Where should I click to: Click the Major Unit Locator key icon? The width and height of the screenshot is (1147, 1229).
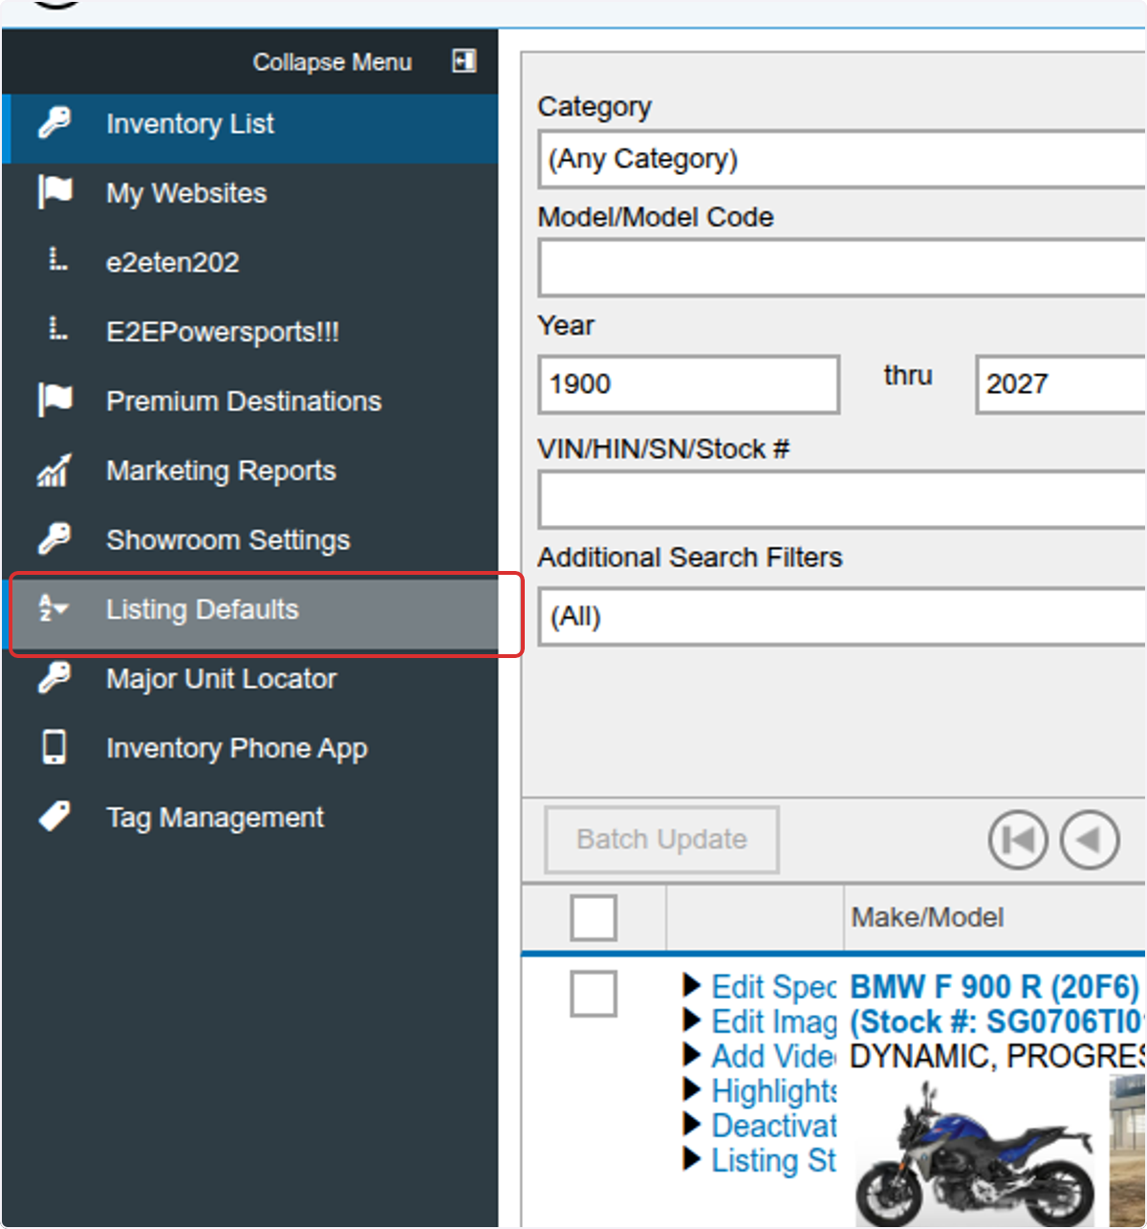[54, 677]
